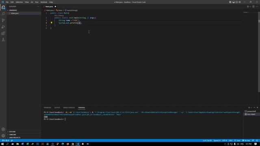Open the View menu
Screen dimensions: 260x146
tap(27, 2)
